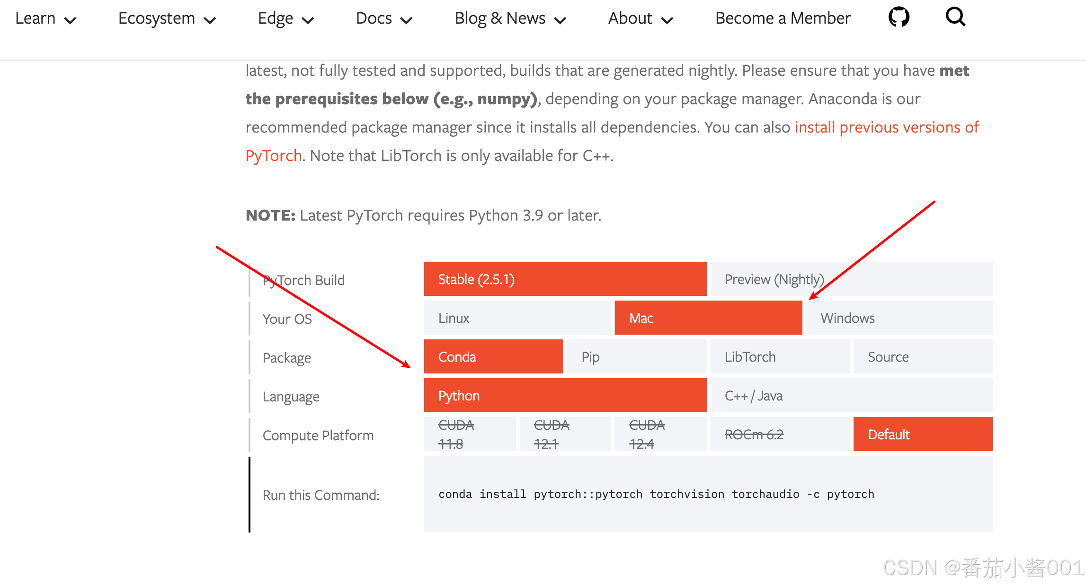Select Source package option
The image size is (1086, 586).
(923, 356)
